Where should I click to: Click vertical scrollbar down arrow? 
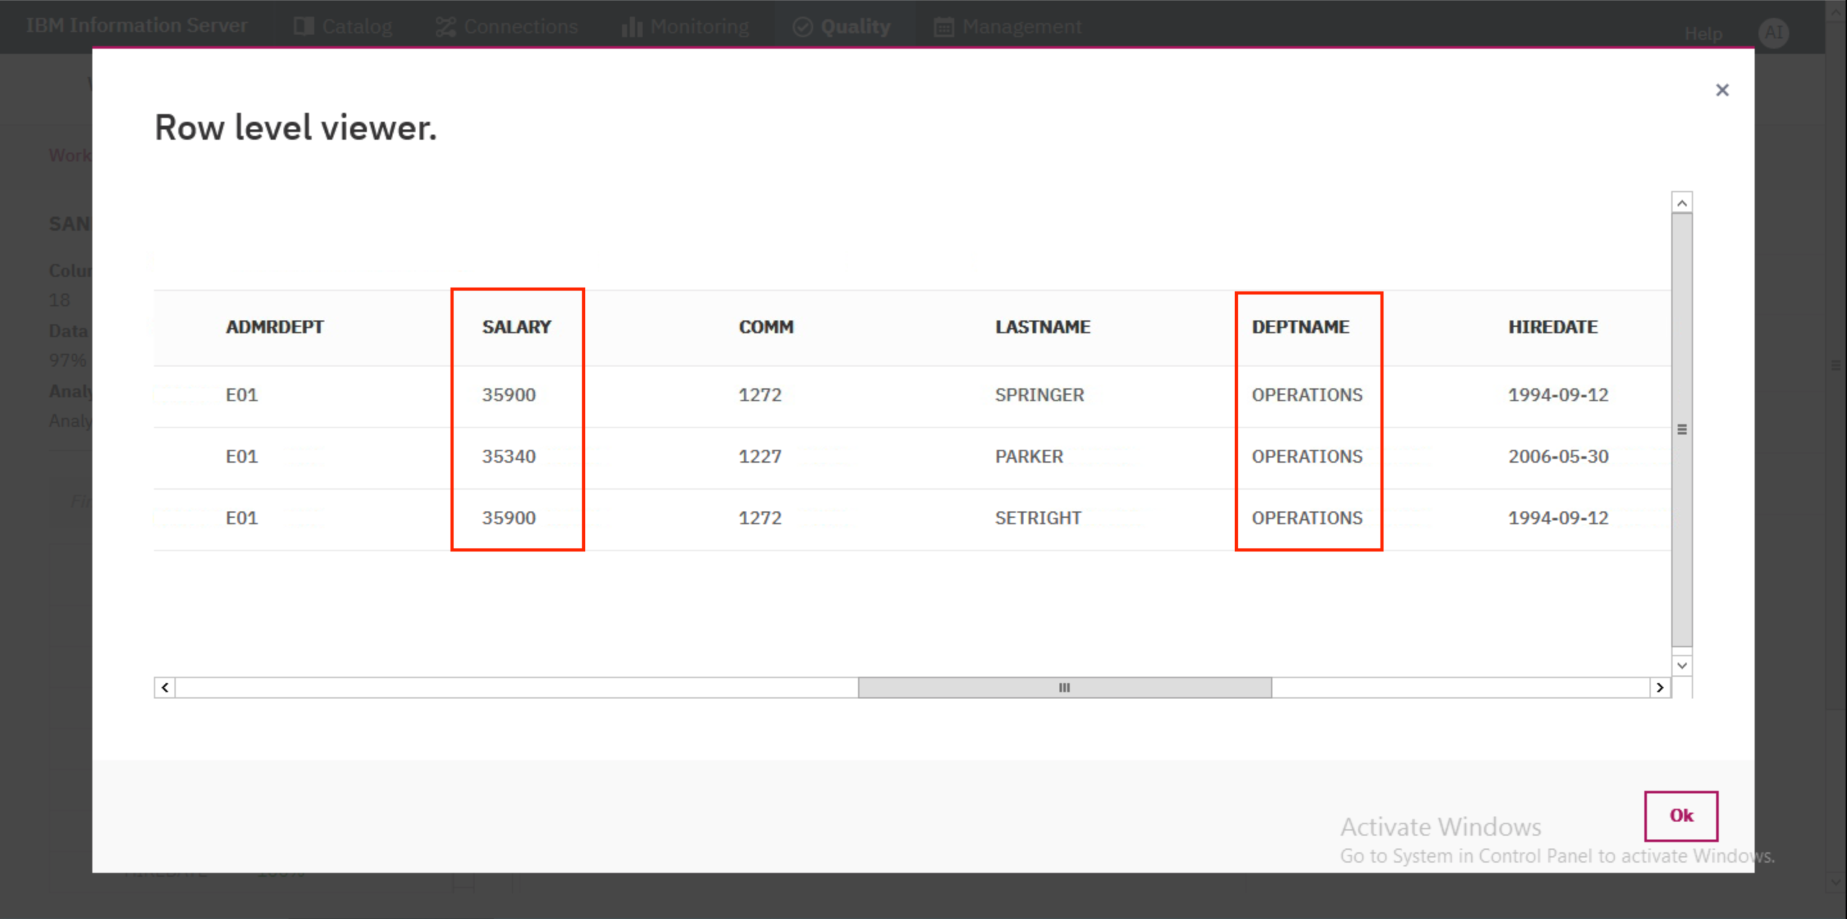pos(1681,665)
